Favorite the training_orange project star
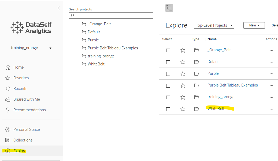The image size is (278, 161). click(x=183, y=97)
